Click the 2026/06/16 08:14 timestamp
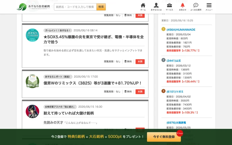Viewport: 232px width, 145px height. point(86,30)
